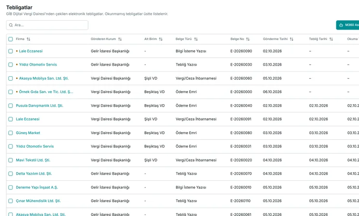Sort by Gönderme Tarihi column arrows
Image resolution: width=359 pixels, height=216 pixels.
point(291,39)
